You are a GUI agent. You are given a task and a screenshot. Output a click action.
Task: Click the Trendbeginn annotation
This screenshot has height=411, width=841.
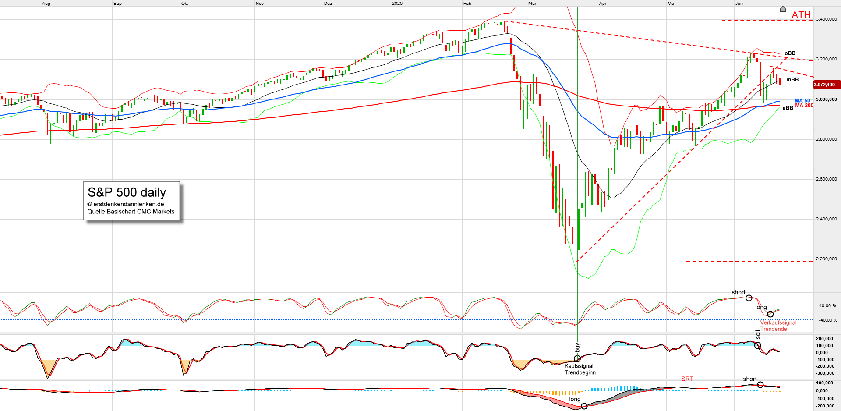(x=580, y=373)
